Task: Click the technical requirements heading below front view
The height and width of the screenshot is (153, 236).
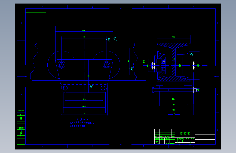Action: [83, 120]
